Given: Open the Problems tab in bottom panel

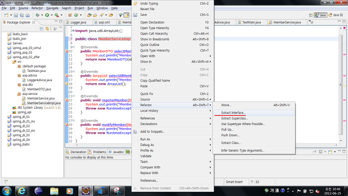Looking at the screenshot, I should click(97, 152).
